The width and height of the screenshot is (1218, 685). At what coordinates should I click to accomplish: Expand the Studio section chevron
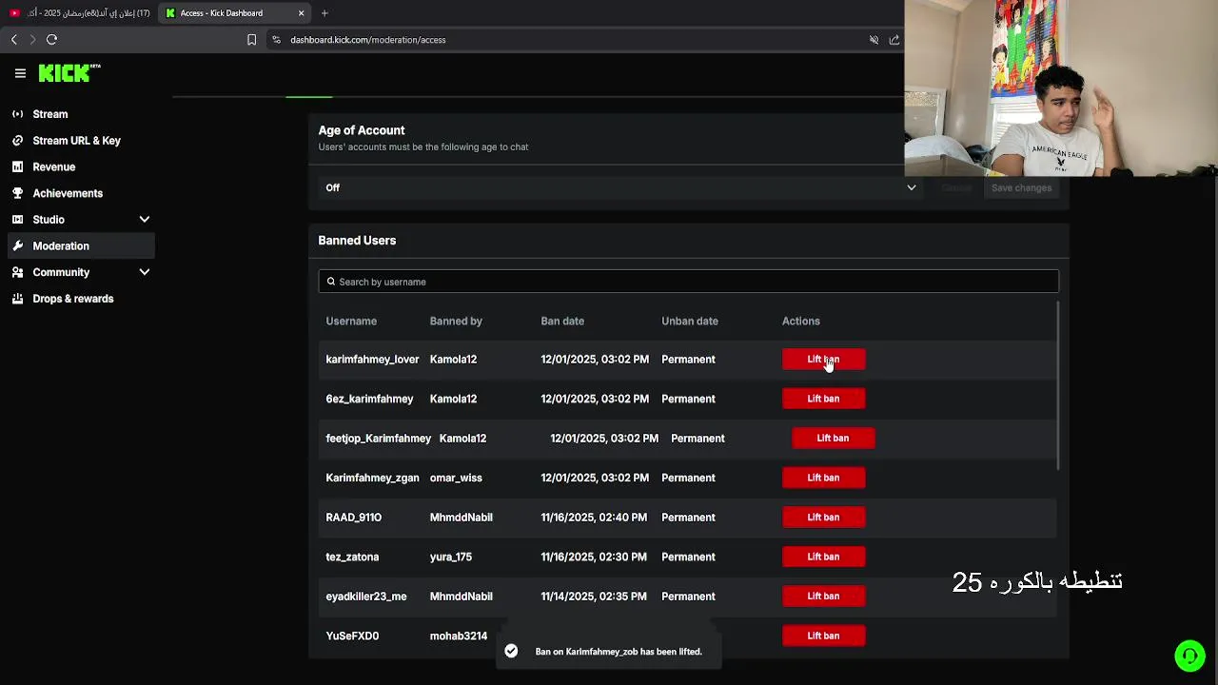pyautogui.click(x=145, y=220)
